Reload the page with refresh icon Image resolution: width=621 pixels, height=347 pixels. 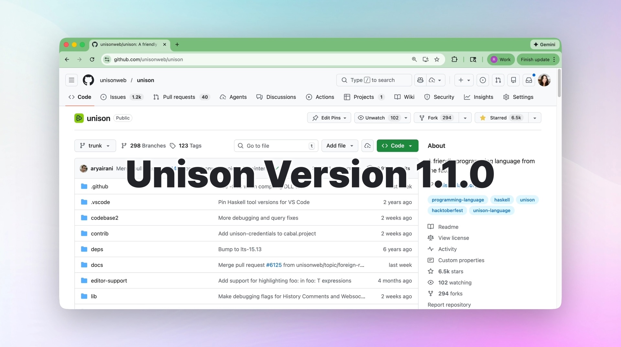[x=92, y=60]
